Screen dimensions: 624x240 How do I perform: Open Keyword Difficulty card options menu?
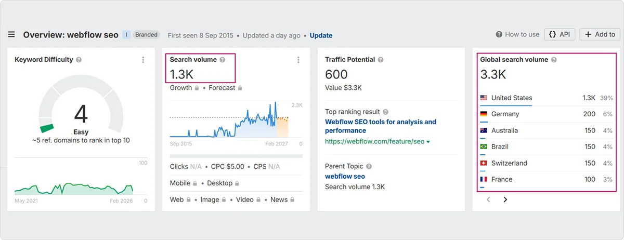[x=143, y=60]
